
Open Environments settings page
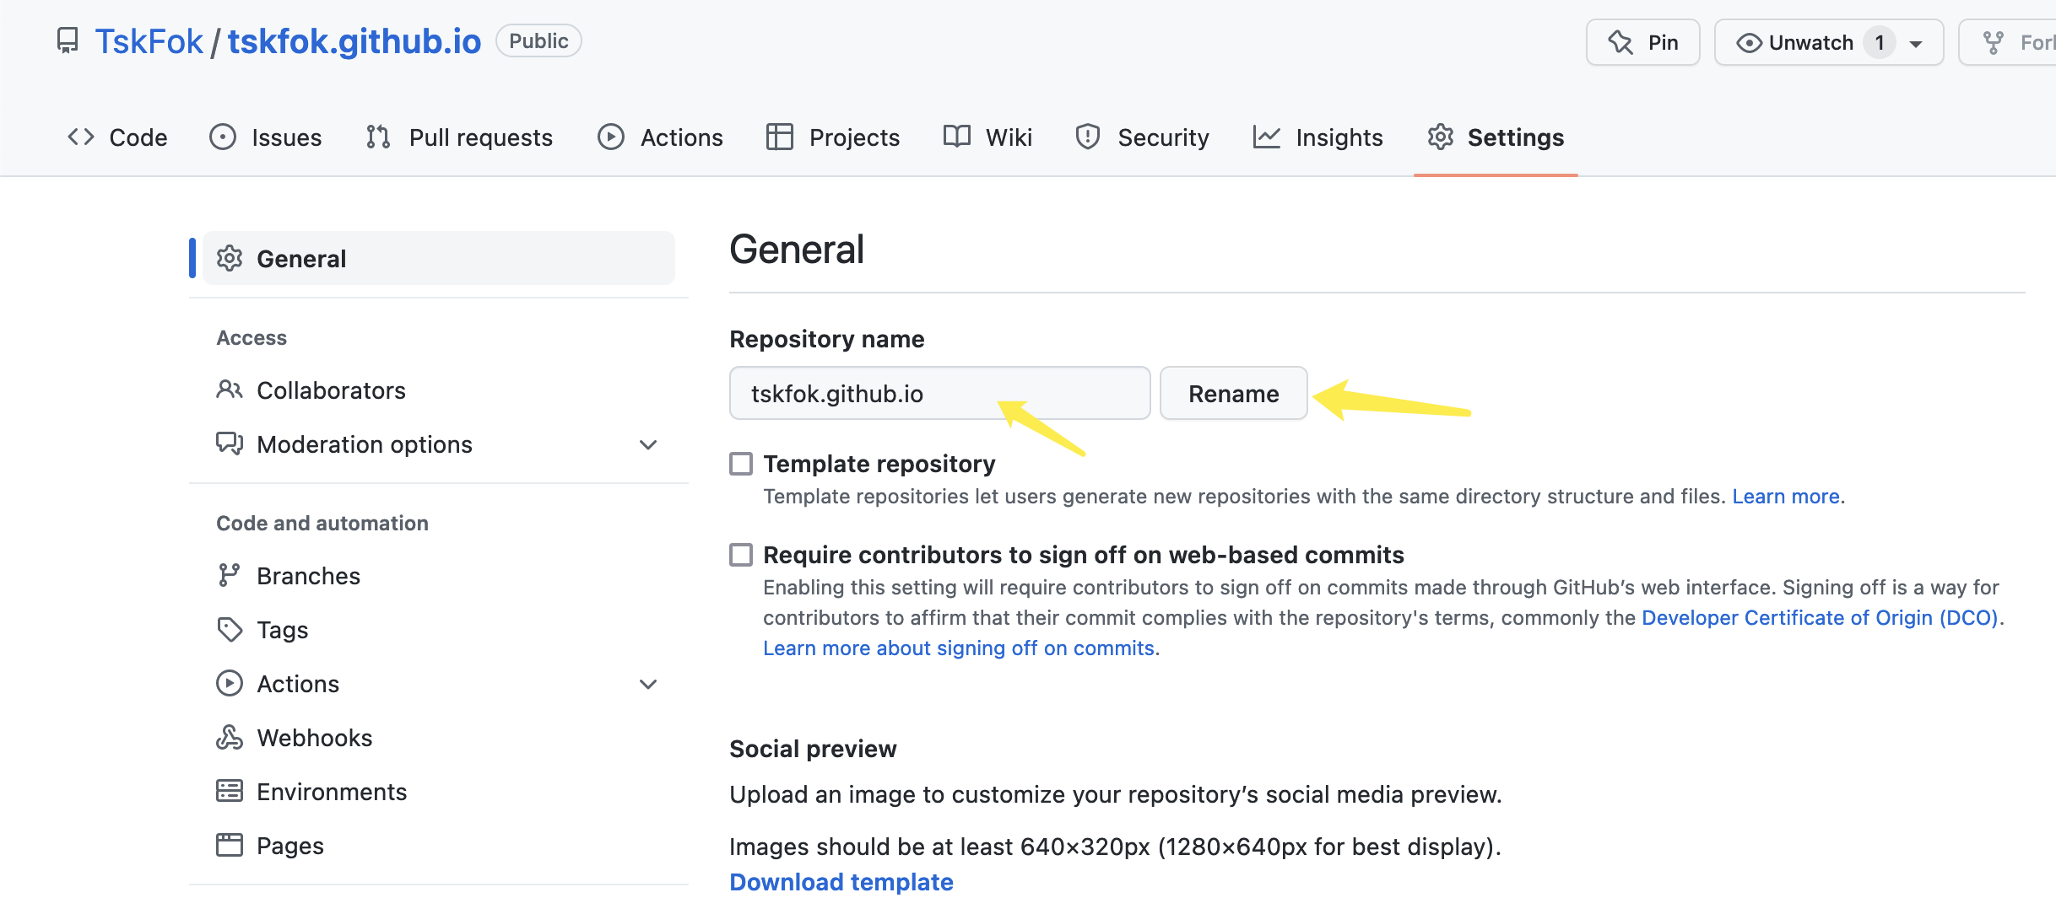439,791
